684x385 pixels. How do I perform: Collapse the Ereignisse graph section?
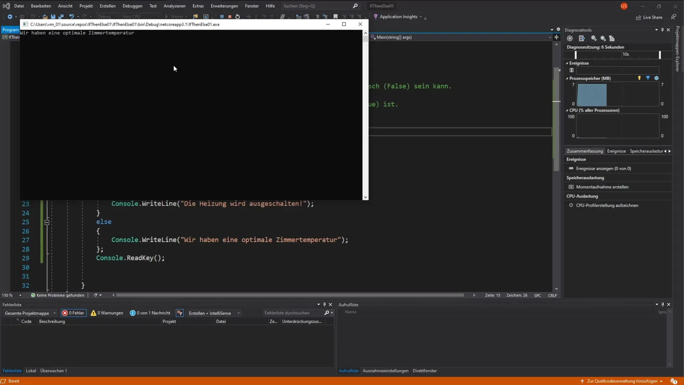pyautogui.click(x=567, y=63)
